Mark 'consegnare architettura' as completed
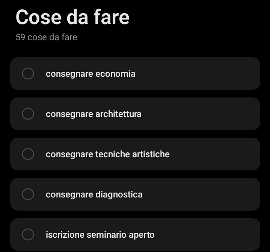Screen dimensions: 270x252 click(x=28, y=114)
